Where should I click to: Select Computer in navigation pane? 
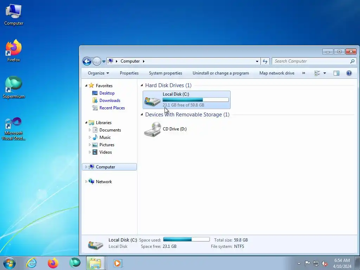click(105, 167)
